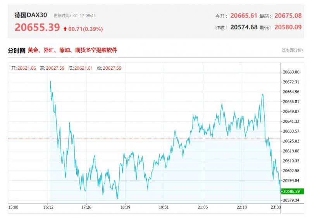Image resolution: width=310 pixels, height=218 pixels.
Task: Select the 分时图 tab
Action: click(17, 51)
